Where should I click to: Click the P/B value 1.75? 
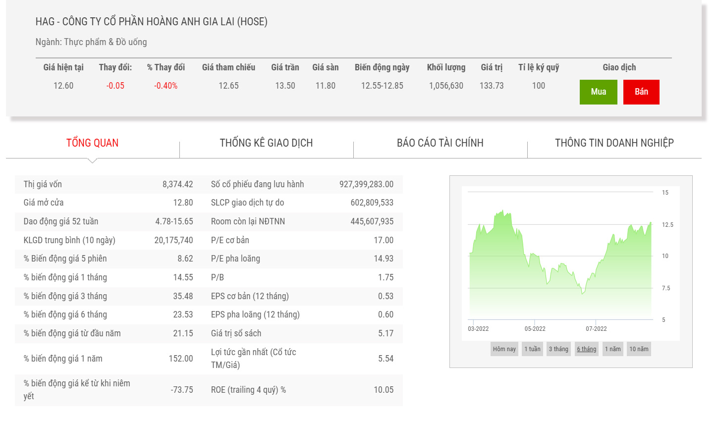pos(386,277)
